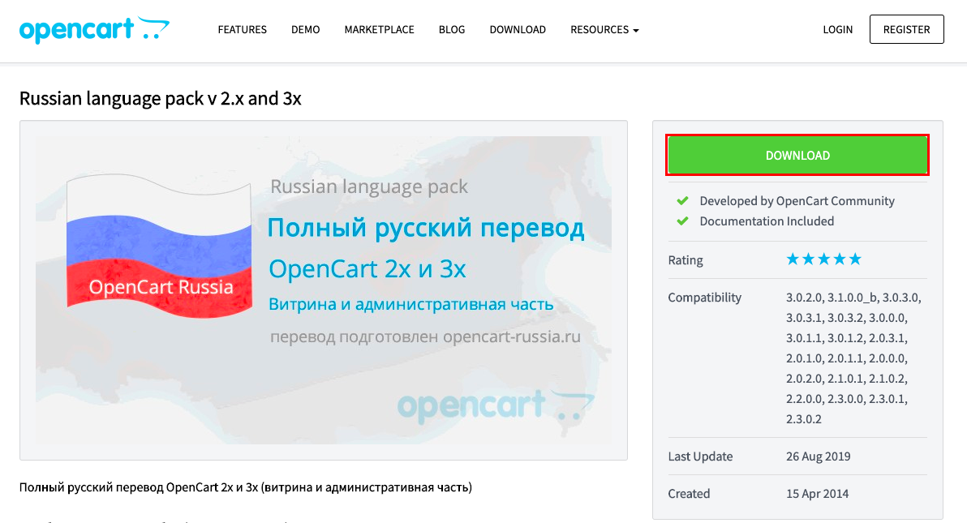Click the OpenCart logo in the header
This screenshot has width=967, height=523.
coord(94,30)
